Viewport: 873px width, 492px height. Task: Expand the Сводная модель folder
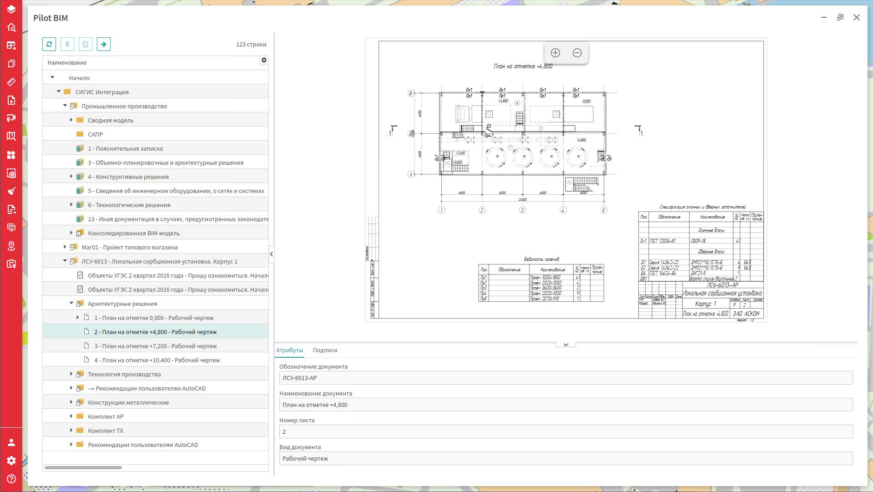click(x=71, y=120)
